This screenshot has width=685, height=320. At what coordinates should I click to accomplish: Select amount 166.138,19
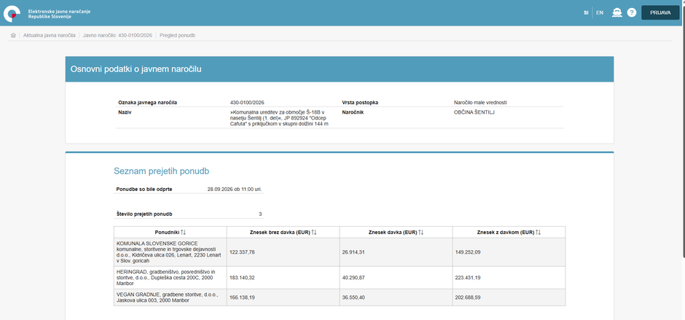coord(242,297)
